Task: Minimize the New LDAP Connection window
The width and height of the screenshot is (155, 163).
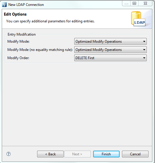Action: [x=126, y=4]
